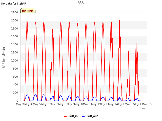Click the PAR (umol/m2/s) y-axis title

(4, 57)
